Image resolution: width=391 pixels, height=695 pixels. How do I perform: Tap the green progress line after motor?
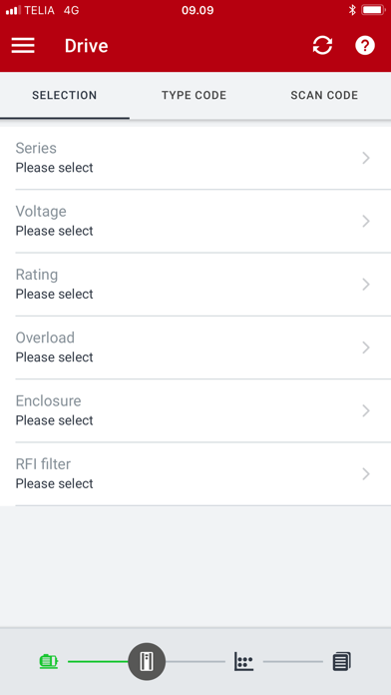coord(98,662)
